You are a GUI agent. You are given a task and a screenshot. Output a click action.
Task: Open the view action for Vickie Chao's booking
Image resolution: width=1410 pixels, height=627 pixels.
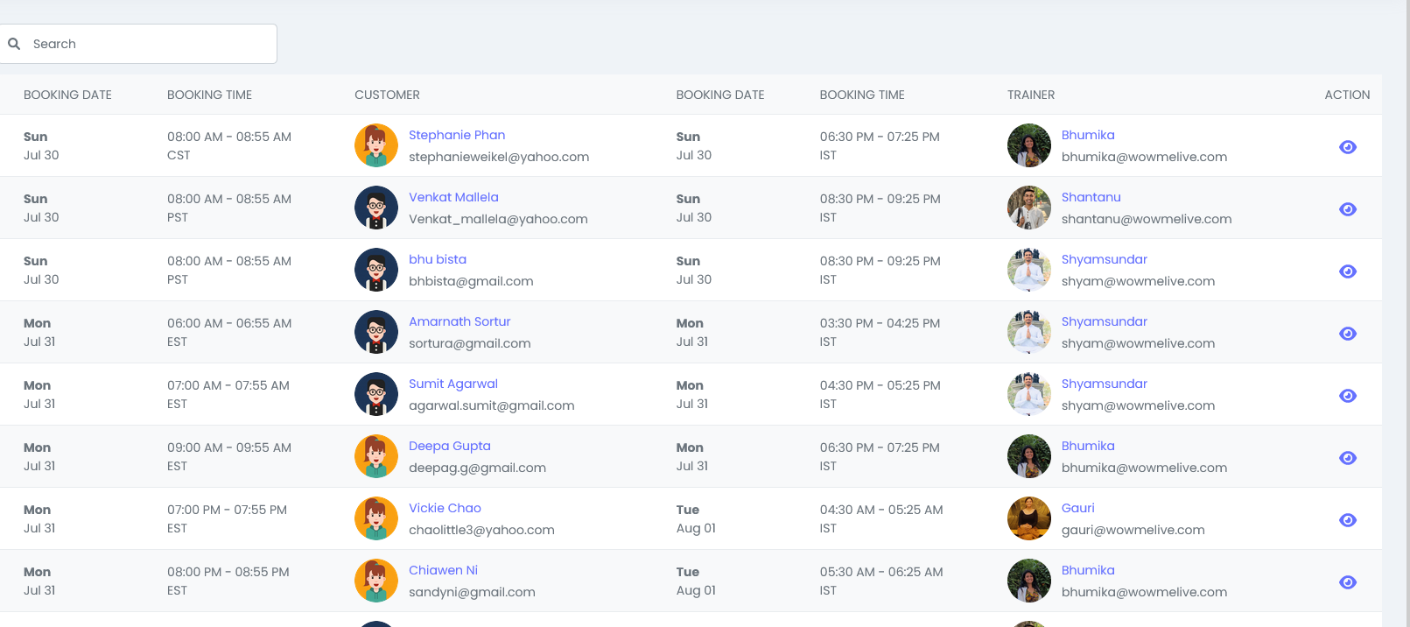[x=1347, y=520]
